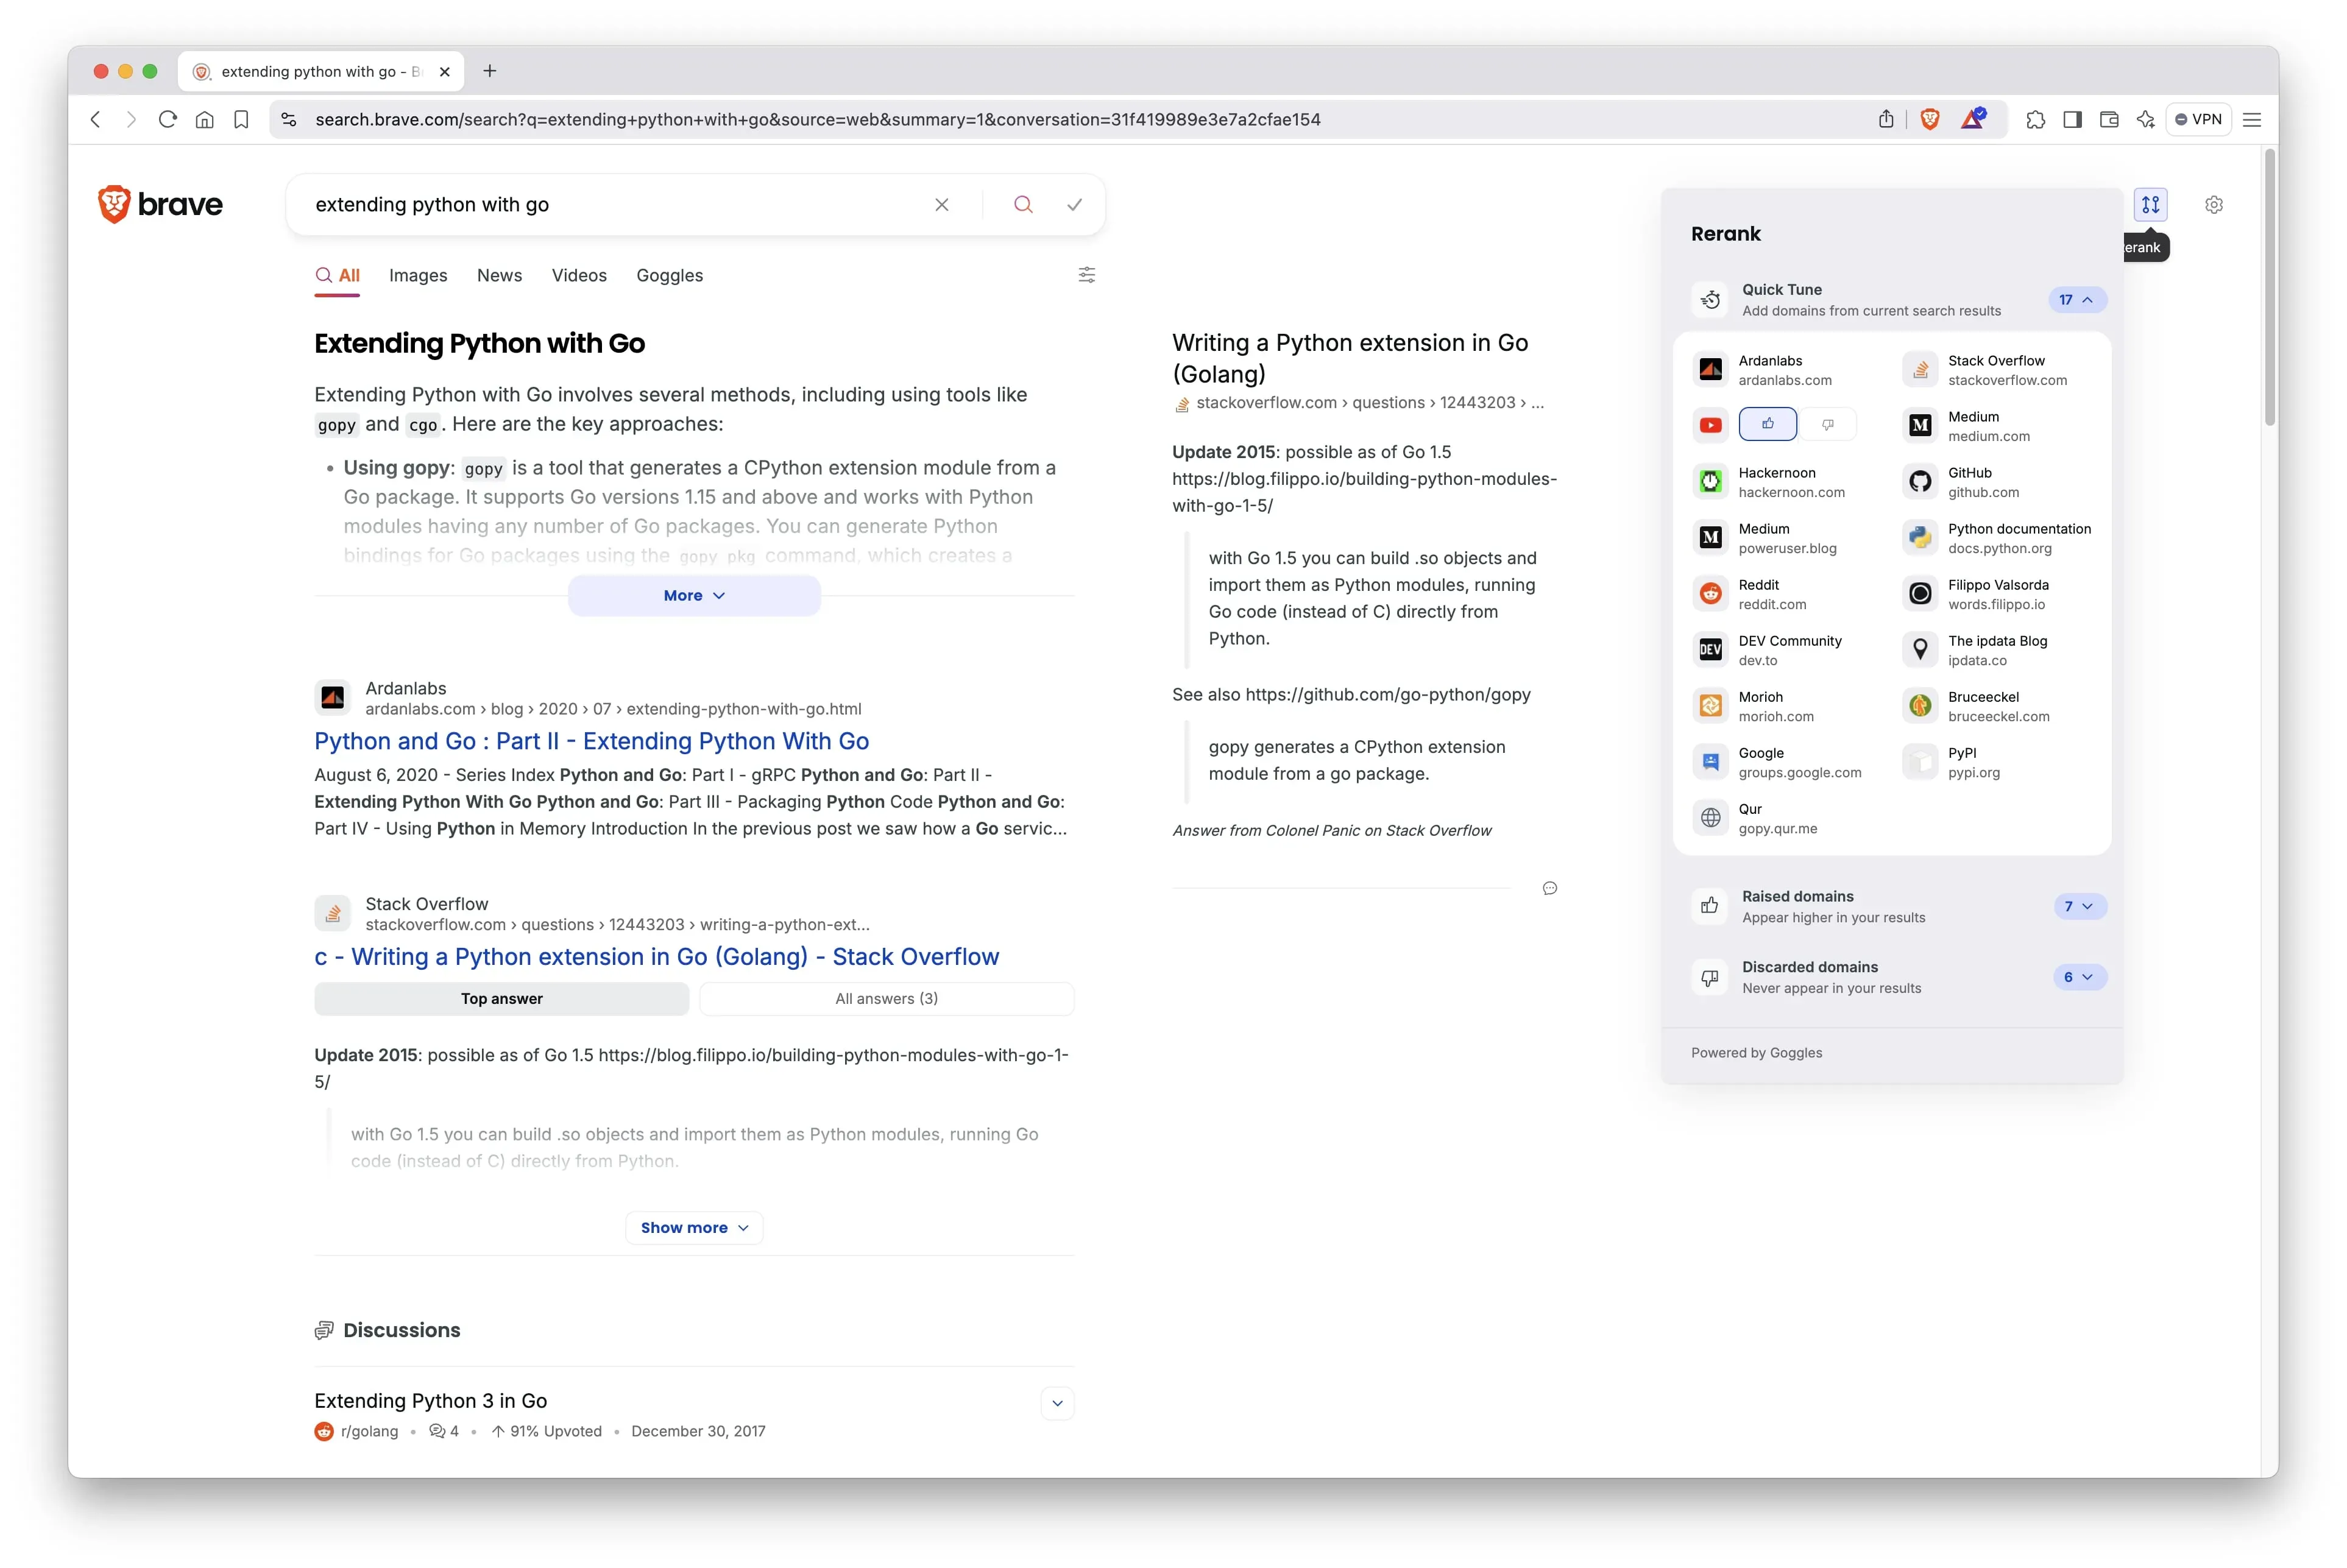2347x1568 pixels.
Task: Downvote YouTube with the thumbs down toggle
Action: click(x=1828, y=424)
